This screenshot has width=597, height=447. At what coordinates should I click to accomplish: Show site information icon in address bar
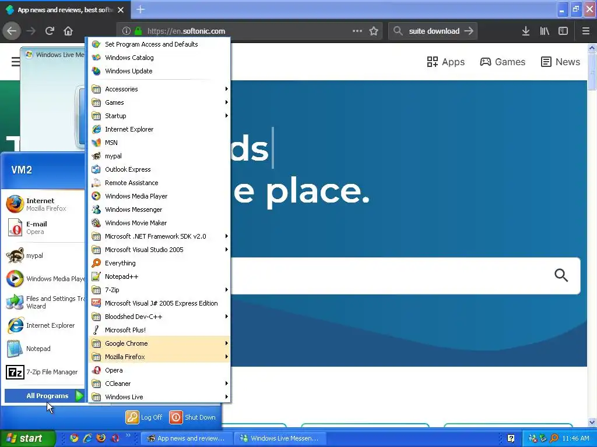[x=127, y=31]
